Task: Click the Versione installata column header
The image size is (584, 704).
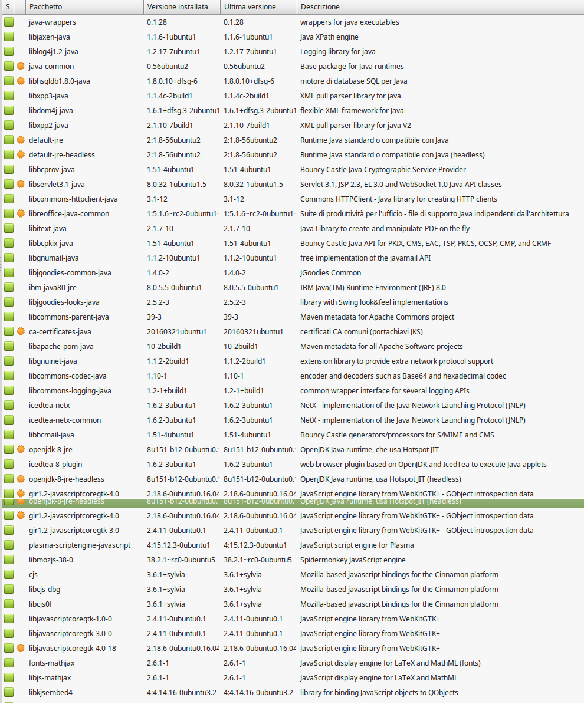Action: coord(182,6)
